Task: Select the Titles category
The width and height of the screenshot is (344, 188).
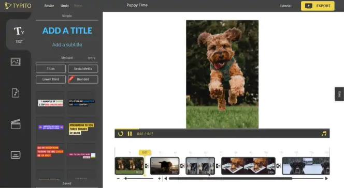Action: pos(51,69)
